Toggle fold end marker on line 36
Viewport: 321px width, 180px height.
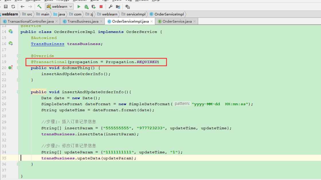(x=18, y=164)
